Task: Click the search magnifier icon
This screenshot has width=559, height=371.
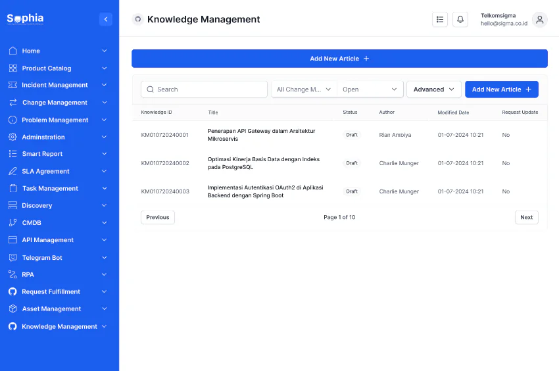Action: (150, 89)
